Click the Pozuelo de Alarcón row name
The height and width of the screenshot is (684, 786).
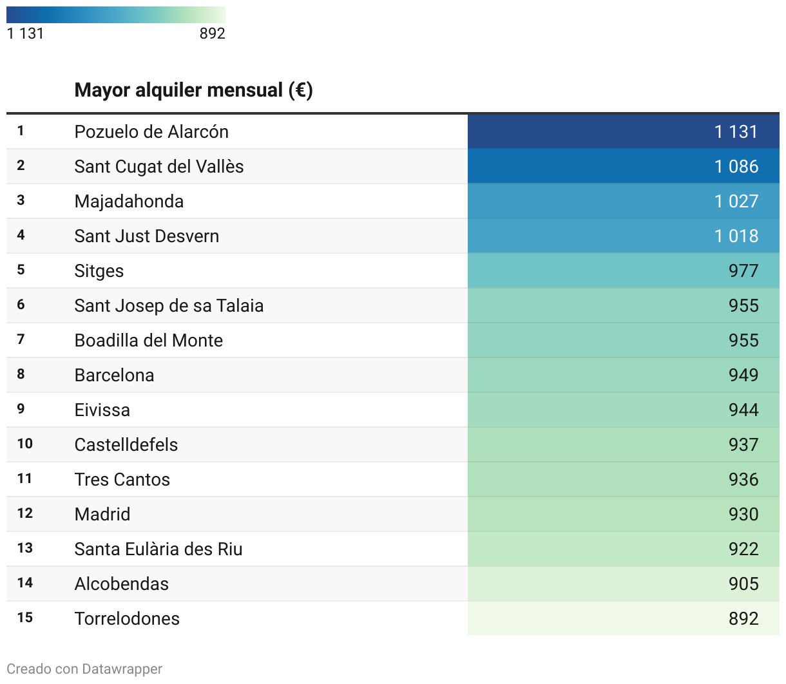pos(151,131)
